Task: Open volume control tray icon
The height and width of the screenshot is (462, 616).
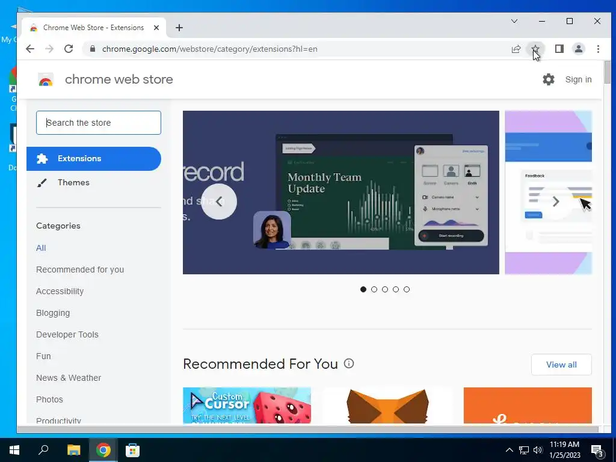Action: tap(538, 450)
